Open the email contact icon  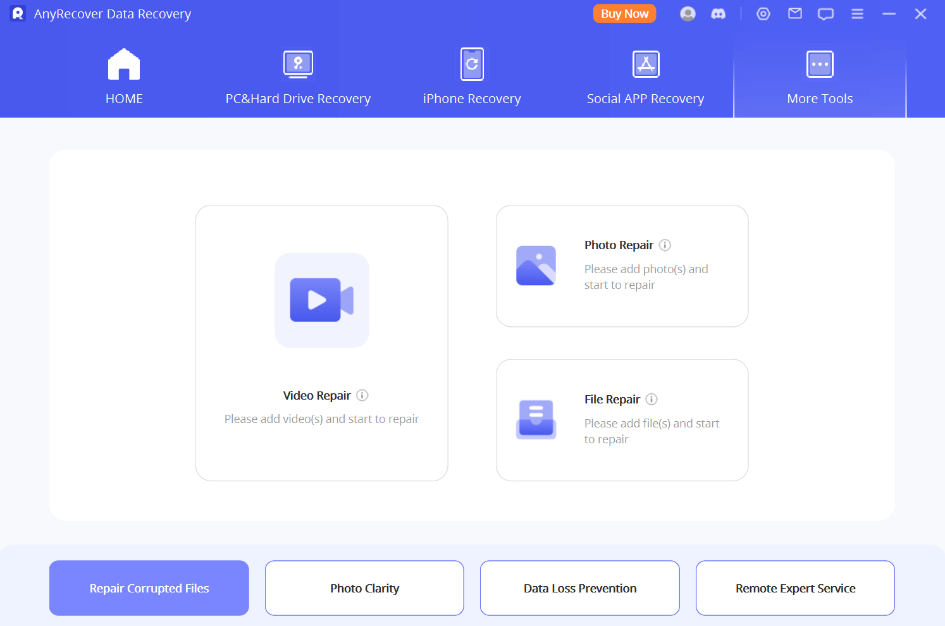794,13
